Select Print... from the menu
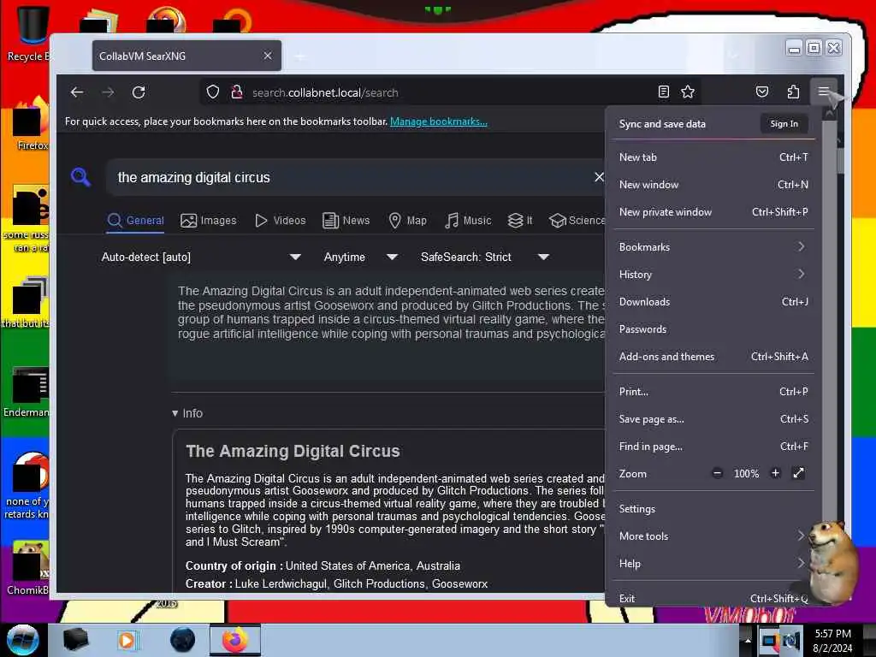 tap(713, 392)
